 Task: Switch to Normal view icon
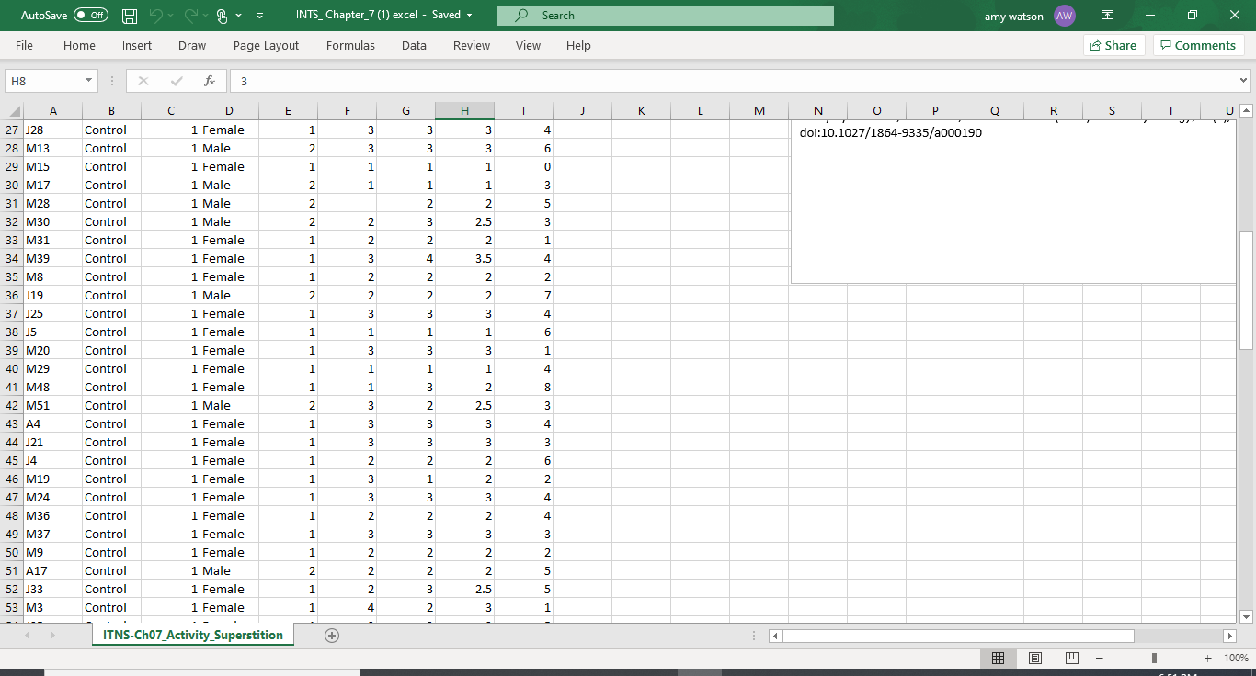pyautogui.click(x=998, y=658)
